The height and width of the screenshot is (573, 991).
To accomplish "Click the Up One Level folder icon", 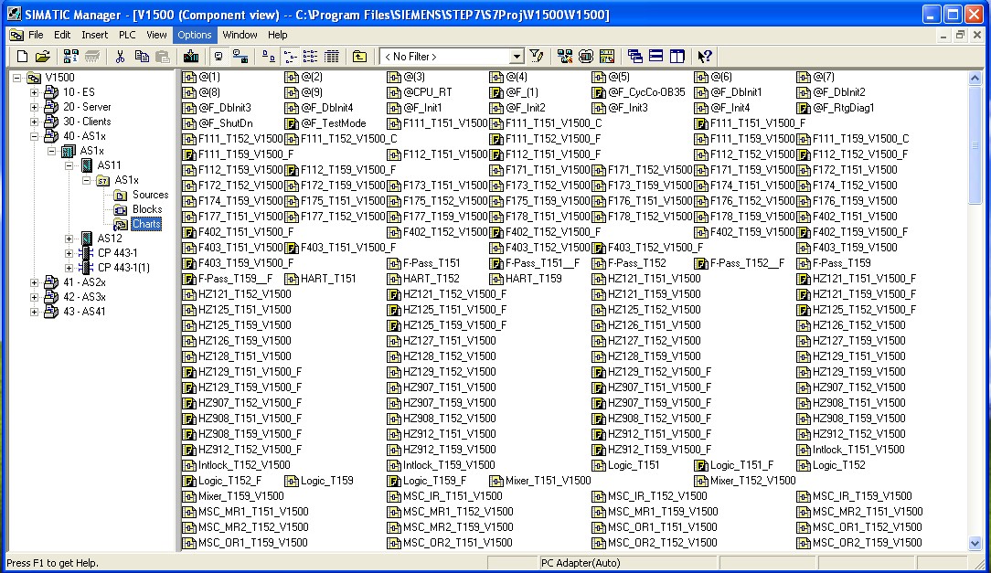I will tap(359, 57).
